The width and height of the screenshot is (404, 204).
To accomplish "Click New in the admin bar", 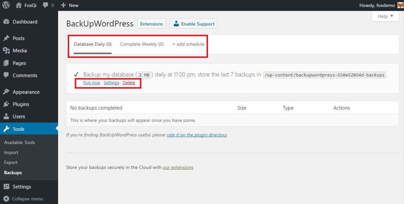I will tap(73, 6).
